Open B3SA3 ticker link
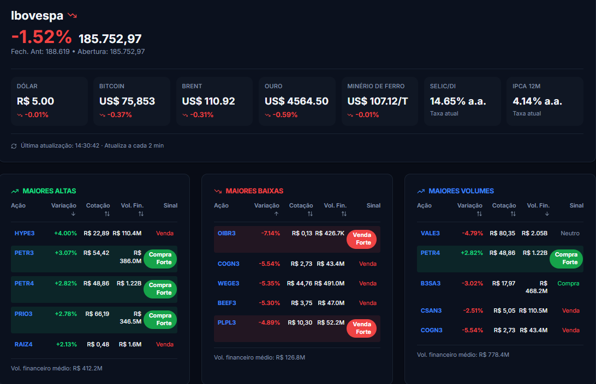Viewport: 596px width, 384px height. tap(431, 283)
